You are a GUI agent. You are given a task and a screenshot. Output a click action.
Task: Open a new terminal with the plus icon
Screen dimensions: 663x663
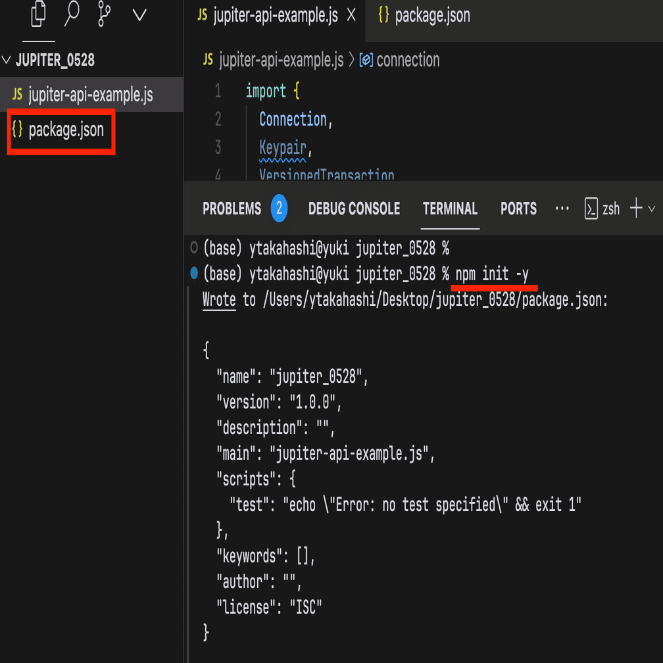click(635, 209)
